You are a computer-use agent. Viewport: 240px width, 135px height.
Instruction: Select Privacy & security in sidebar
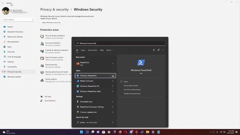pyautogui.click(x=18, y=72)
